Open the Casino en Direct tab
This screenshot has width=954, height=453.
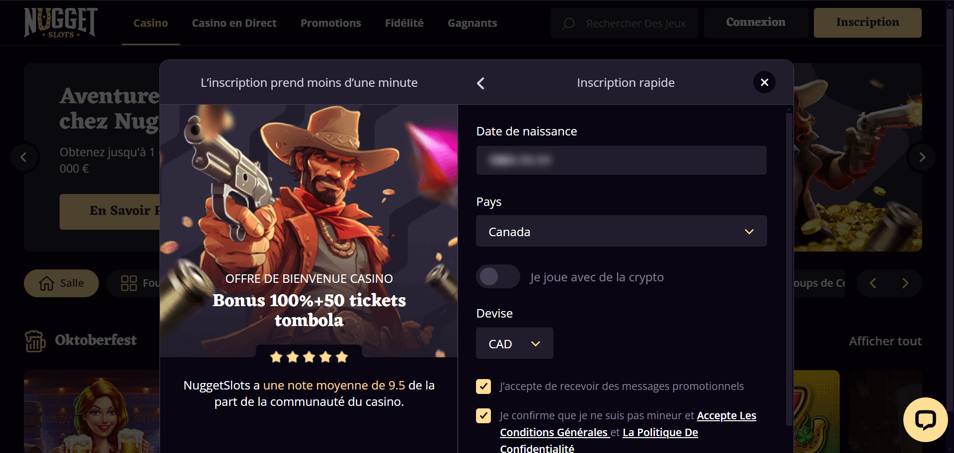point(234,23)
